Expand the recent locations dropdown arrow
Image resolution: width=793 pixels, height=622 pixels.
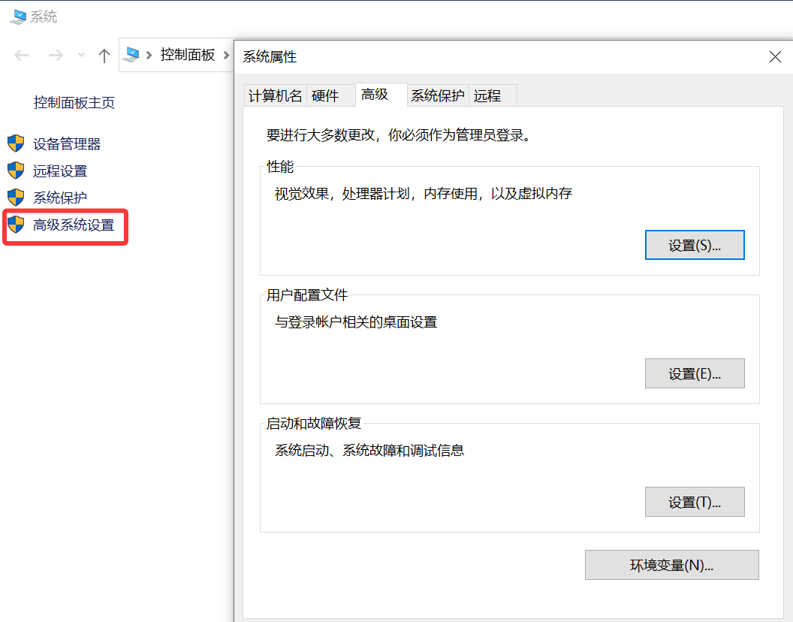point(80,55)
